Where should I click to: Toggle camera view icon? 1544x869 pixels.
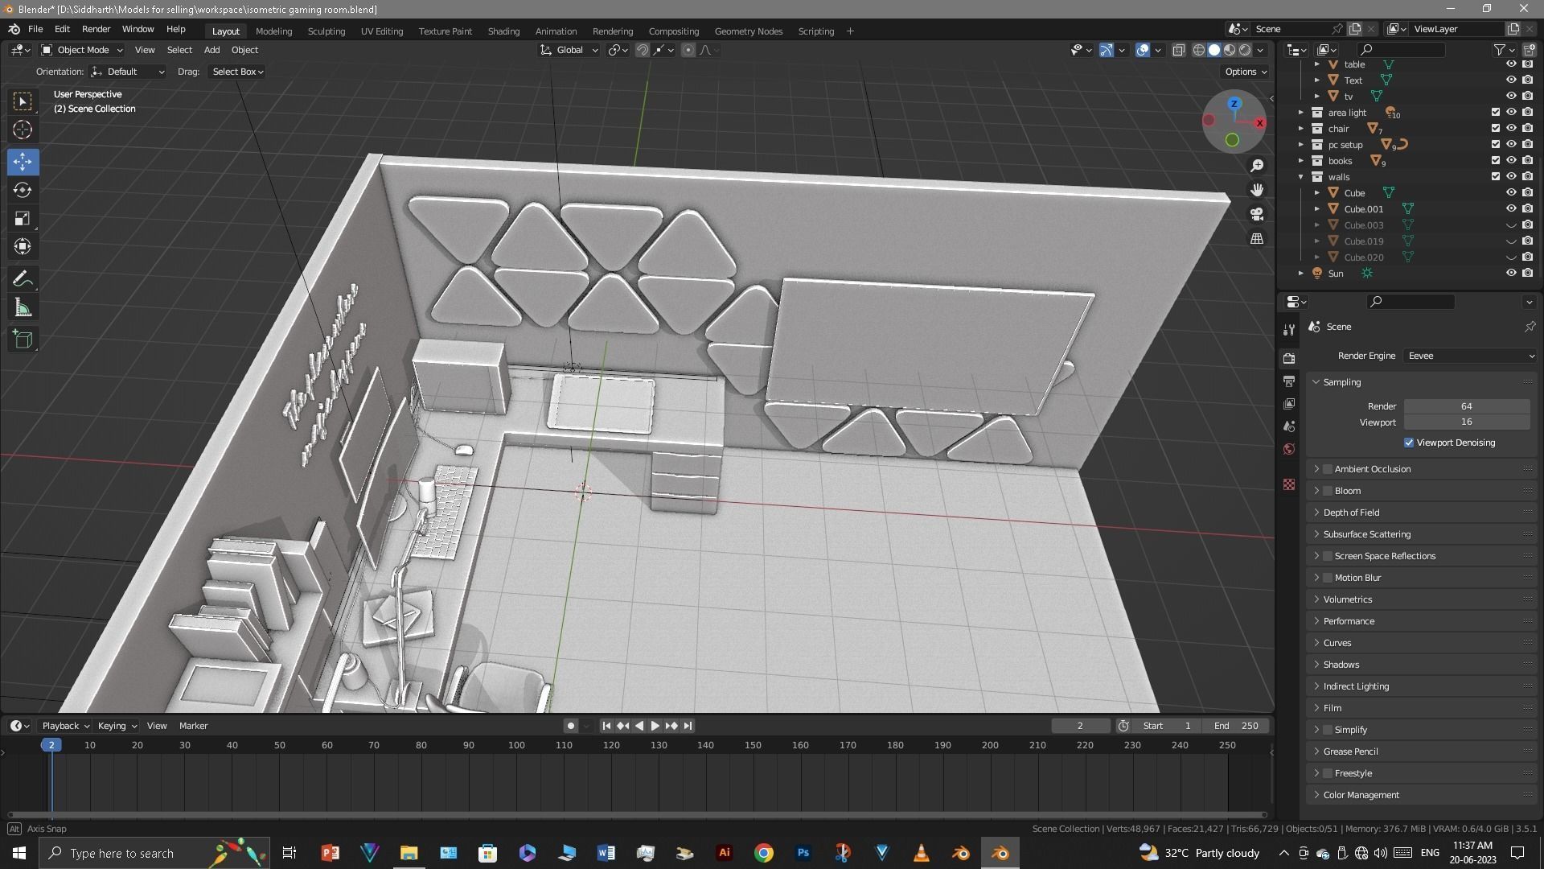tap(1257, 214)
